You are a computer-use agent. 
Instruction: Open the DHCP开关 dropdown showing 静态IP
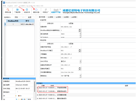pyautogui.click(x=80, y=61)
